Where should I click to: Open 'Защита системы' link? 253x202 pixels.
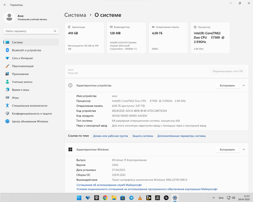[143, 136]
